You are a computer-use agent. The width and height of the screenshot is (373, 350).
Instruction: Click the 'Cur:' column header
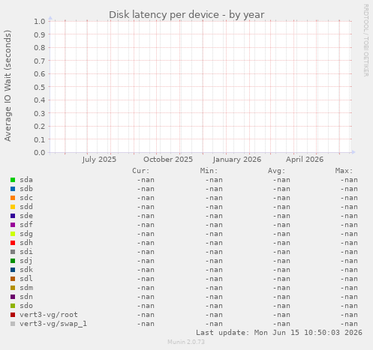(141, 171)
